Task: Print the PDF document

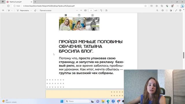Action: [x=162, y=10]
